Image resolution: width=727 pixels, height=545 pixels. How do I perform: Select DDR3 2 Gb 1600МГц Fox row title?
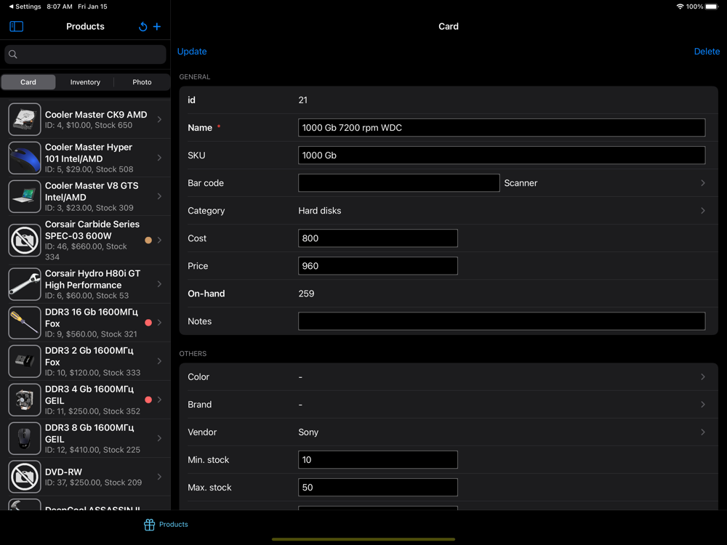(89, 356)
